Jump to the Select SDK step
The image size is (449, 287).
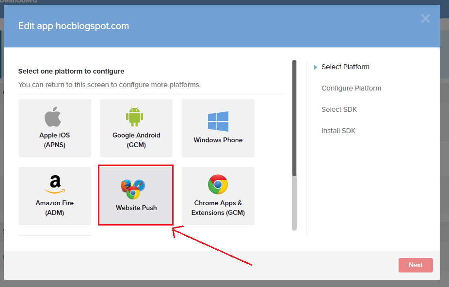[339, 109]
